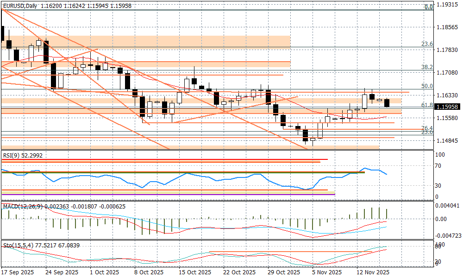Image resolution: width=463 pixels, height=278 pixels.
Task: Click the 61.8 Fibonacci level label
Action: tap(426, 105)
